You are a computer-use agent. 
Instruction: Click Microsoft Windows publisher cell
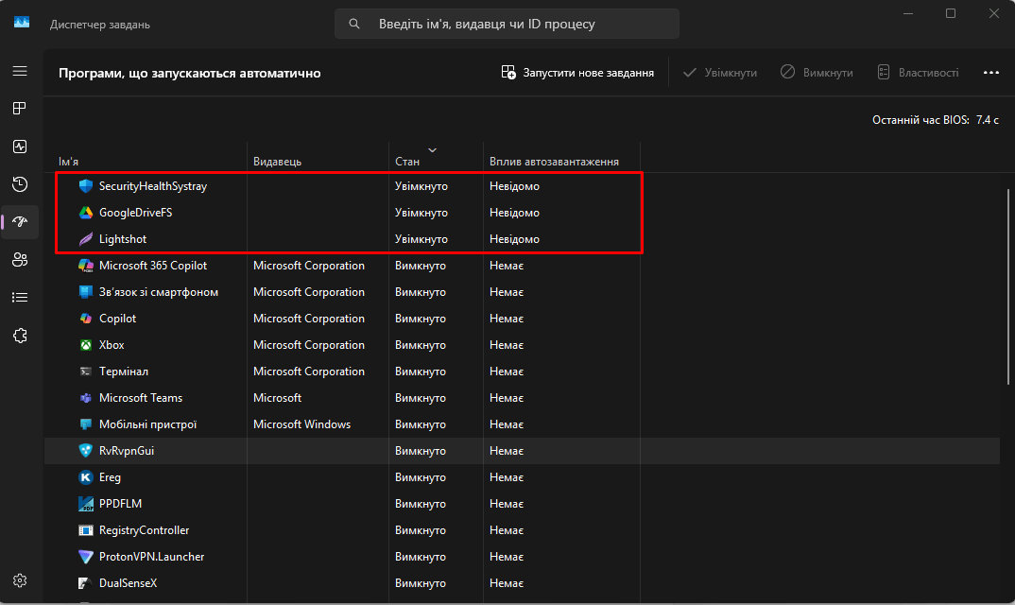[301, 424]
